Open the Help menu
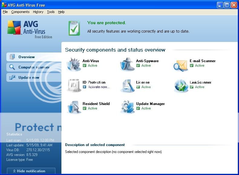The width and height of the screenshot is (239, 175). coord(61,12)
